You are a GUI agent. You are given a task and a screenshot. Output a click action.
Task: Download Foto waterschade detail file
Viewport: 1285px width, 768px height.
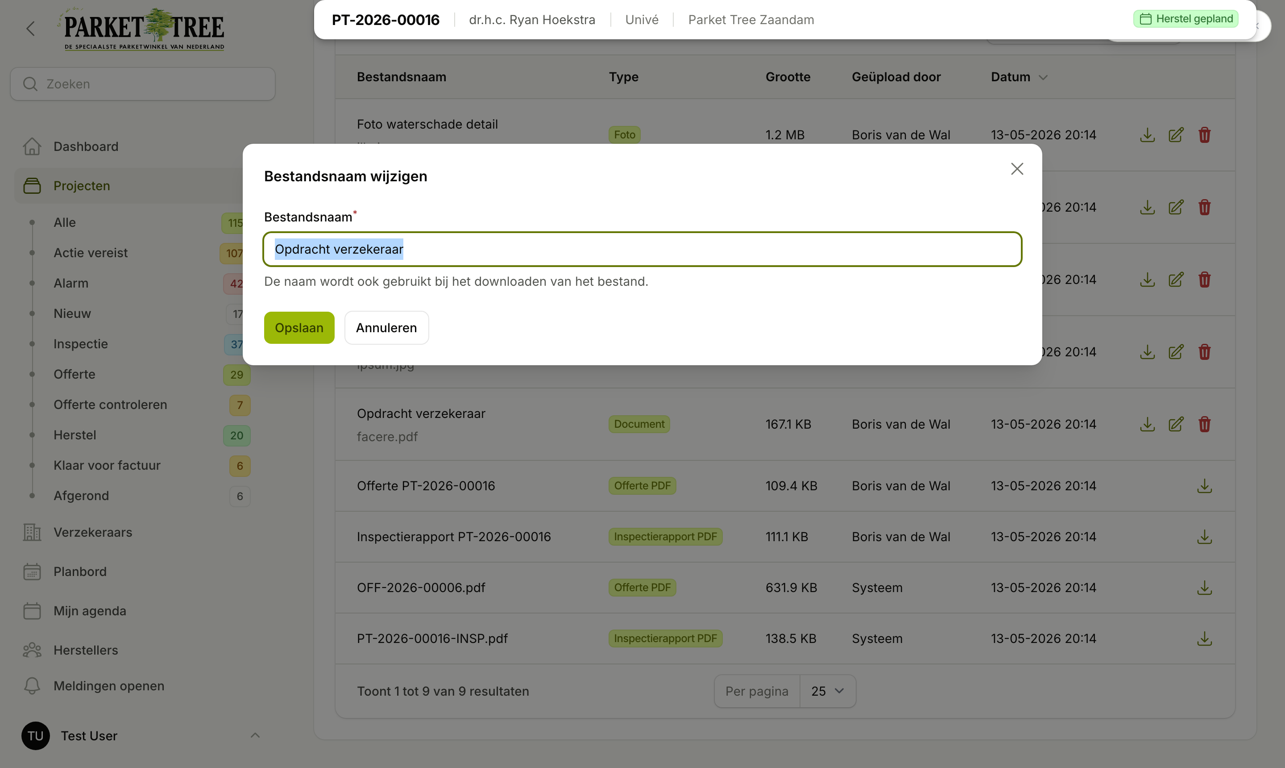click(x=1147, y=134)
